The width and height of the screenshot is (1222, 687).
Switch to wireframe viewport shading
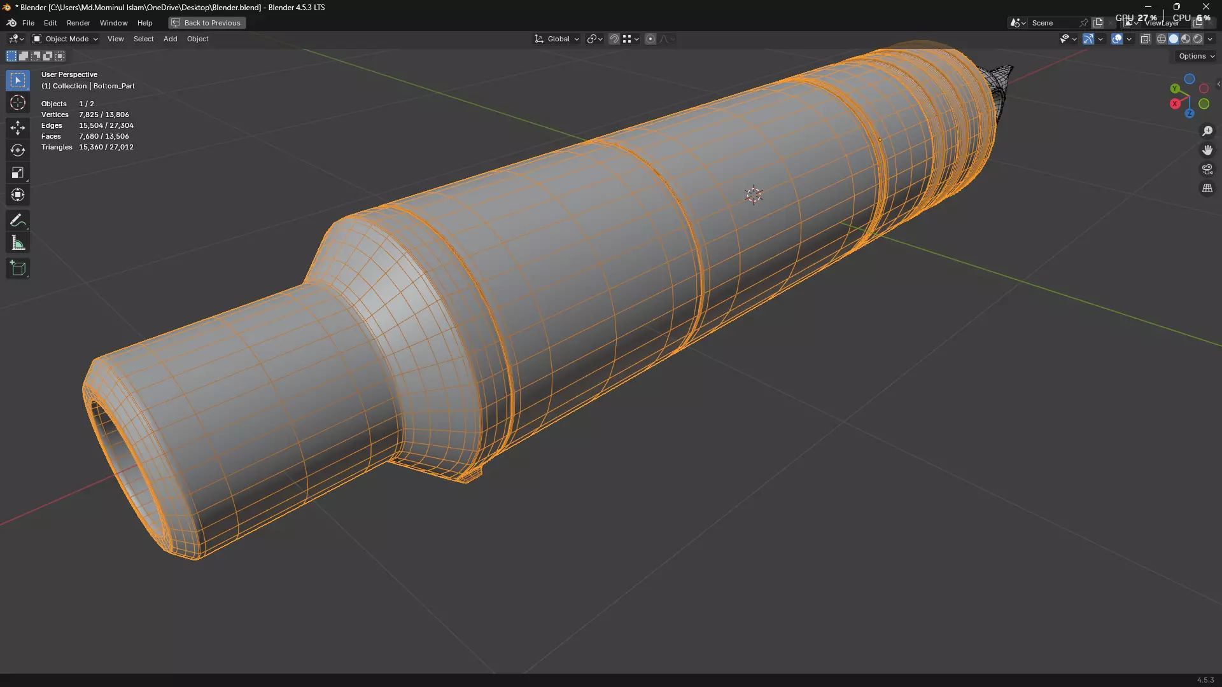(1162, 39)
